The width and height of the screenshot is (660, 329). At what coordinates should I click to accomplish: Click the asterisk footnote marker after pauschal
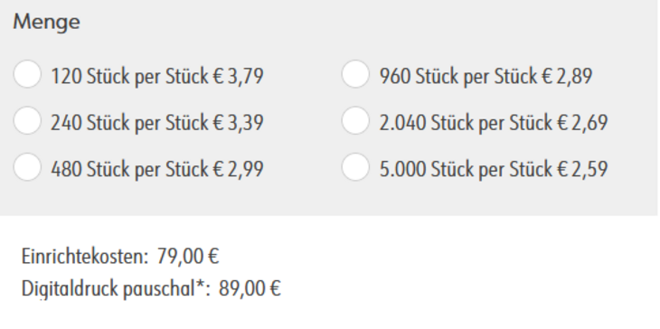pos(201,286)
